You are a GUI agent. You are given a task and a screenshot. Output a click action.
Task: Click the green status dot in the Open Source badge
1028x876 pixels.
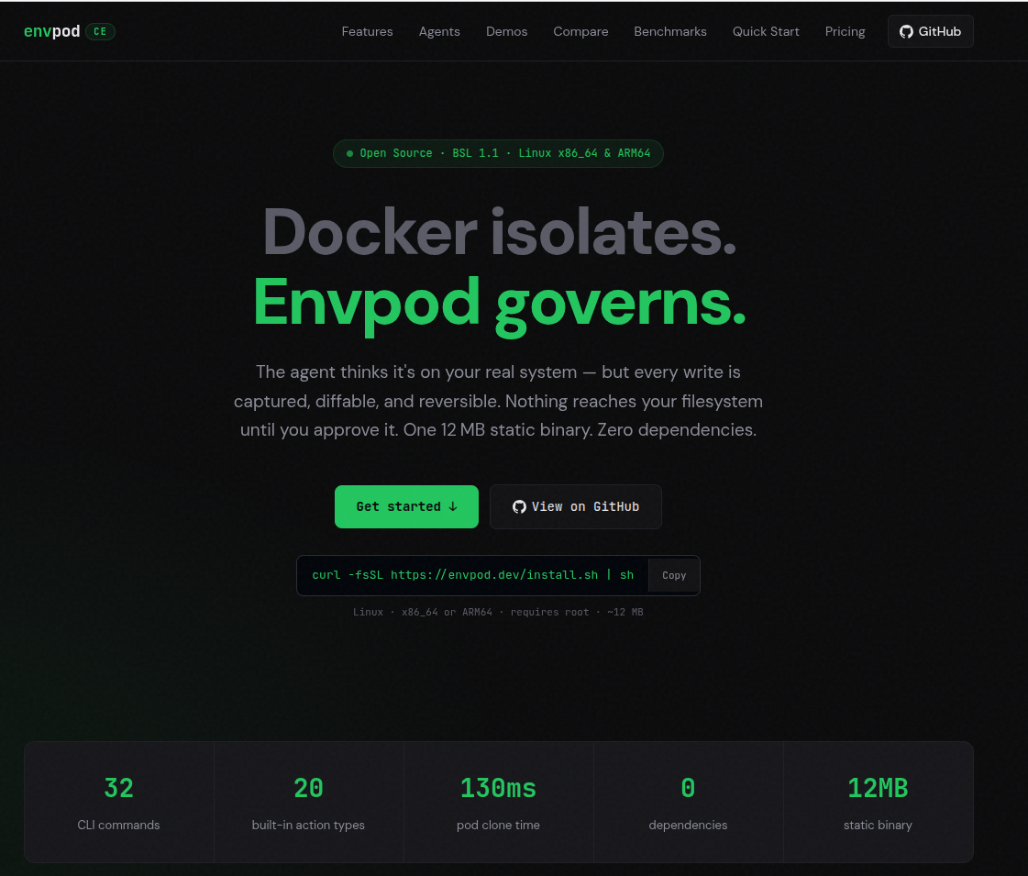point(348,153)
